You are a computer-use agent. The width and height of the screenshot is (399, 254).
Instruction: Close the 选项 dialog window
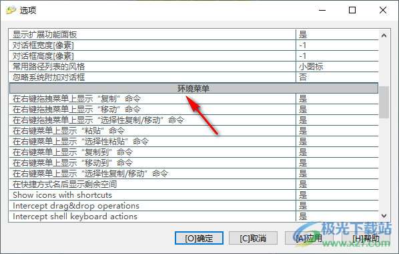tap(383, 10)
